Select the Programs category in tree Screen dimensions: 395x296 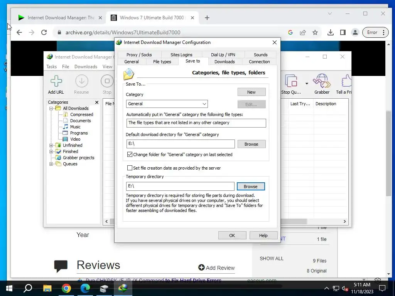pos(79,133)
